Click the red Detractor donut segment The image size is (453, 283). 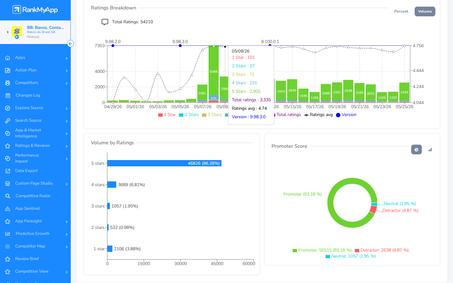click(x=373, y=209)
